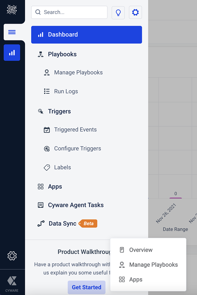Open Cyware Agent Tasks

76,205
